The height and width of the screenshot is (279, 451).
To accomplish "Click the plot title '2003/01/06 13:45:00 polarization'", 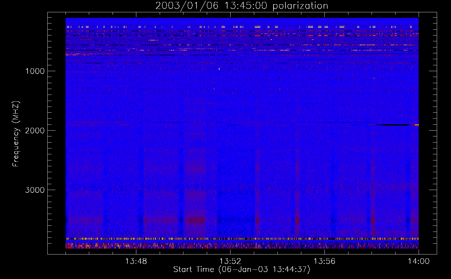I will 242,6.
